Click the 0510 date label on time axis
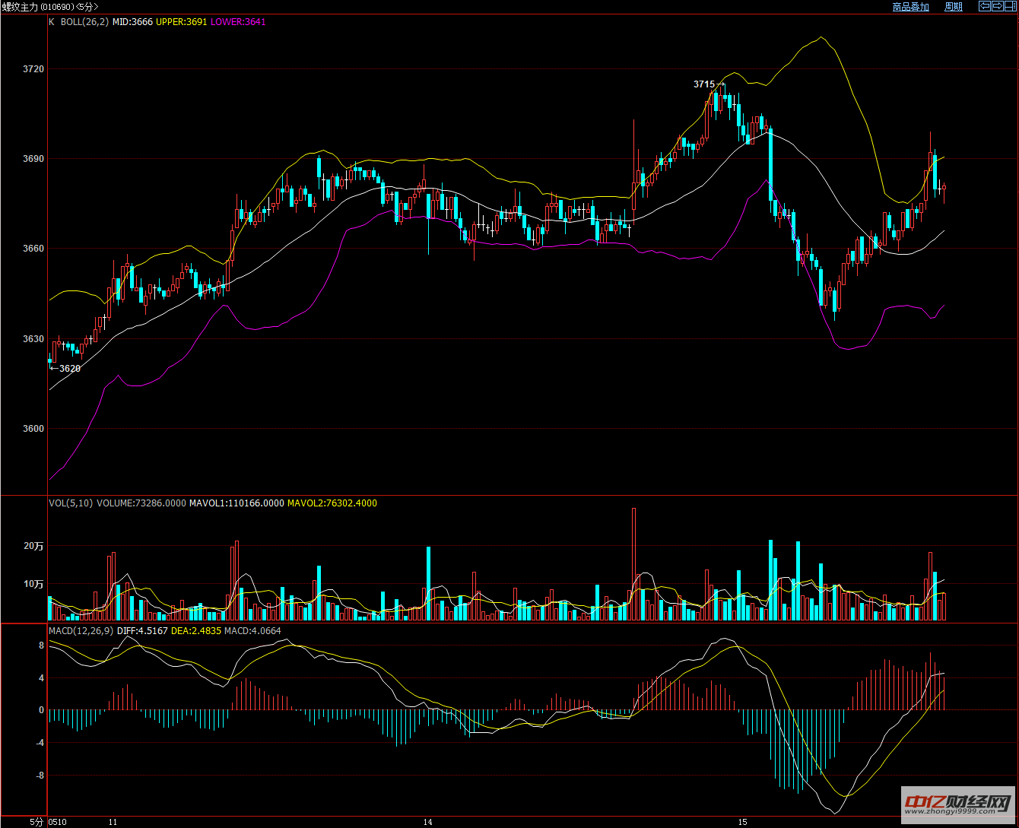1019x828 pixels. coord(58,822)
